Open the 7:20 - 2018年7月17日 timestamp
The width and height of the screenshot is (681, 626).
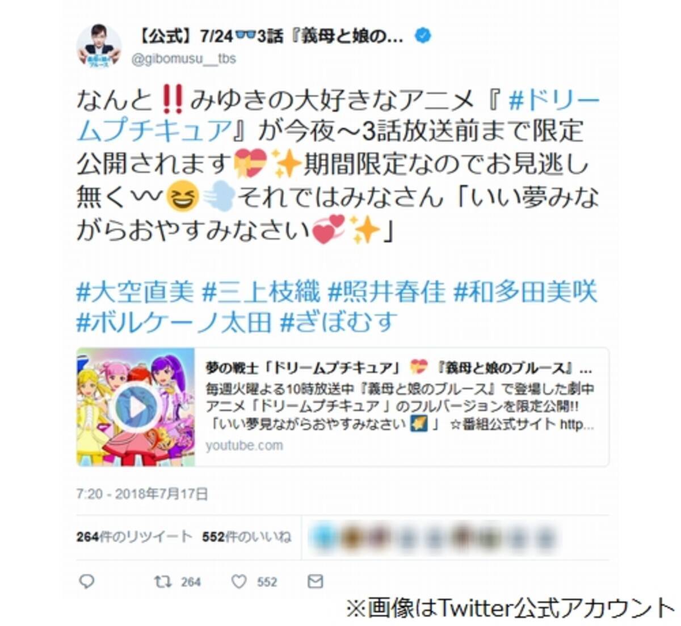(x=142, y=494)
